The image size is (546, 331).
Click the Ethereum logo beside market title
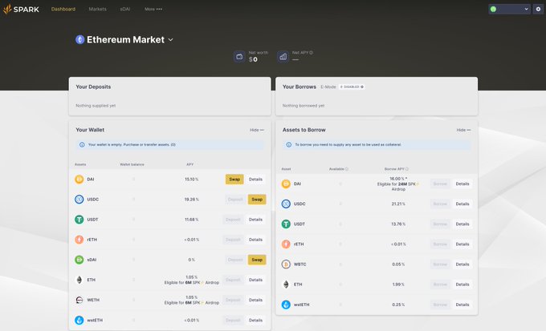pyautogui.click(x=79, y=39)
